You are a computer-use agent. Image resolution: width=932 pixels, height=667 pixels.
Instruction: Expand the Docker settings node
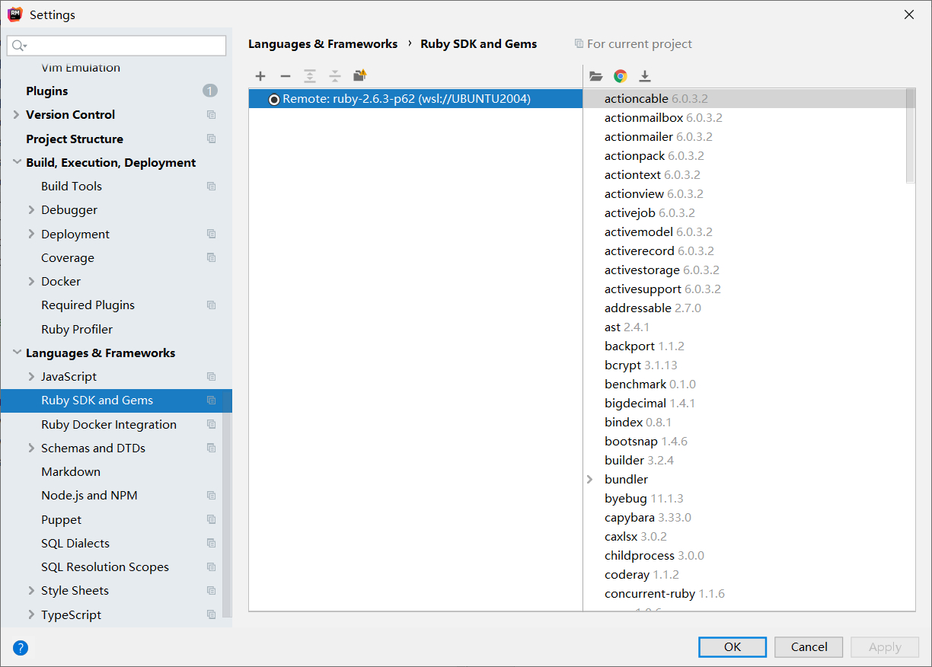(31, 282)
